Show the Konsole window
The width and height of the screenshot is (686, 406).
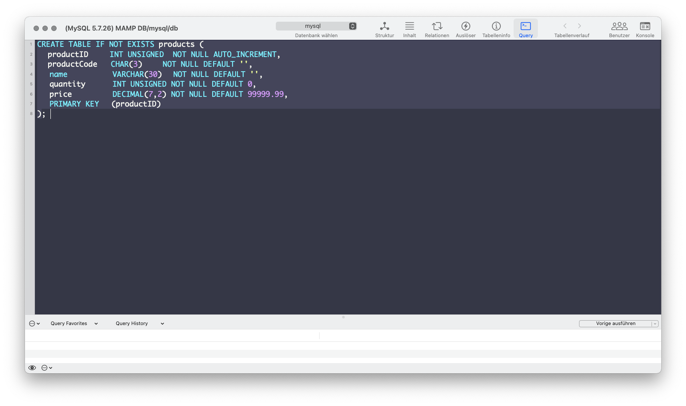click(645, 29)
